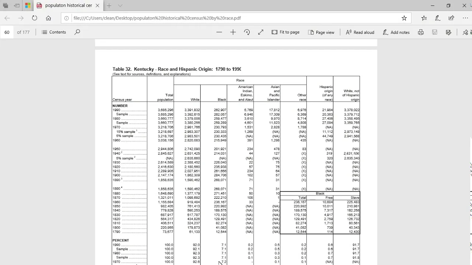472x265 pixels.
Task: Rotate the PDF page
Action: [x=247, y=32]
